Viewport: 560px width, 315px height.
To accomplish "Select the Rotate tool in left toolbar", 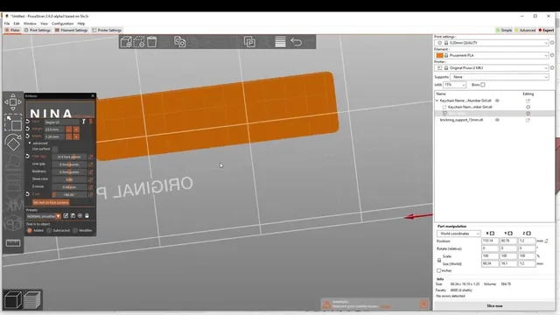I will coord(13,142).
